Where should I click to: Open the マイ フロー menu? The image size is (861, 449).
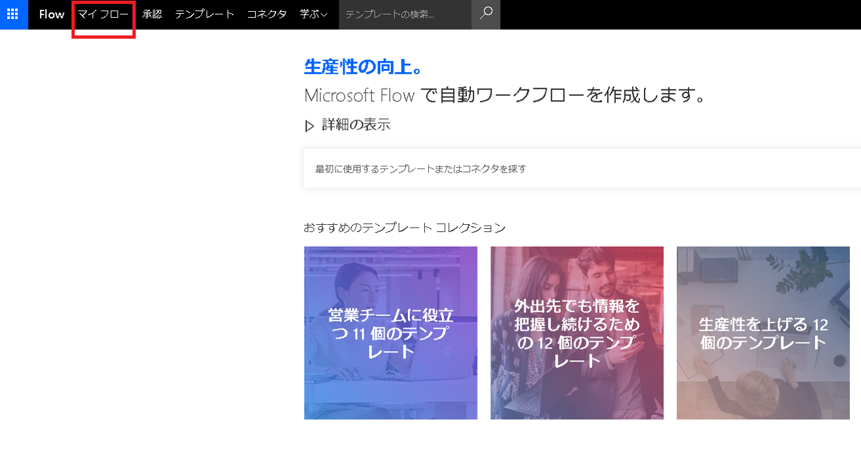pyautogui.click(x=103, y=14)
